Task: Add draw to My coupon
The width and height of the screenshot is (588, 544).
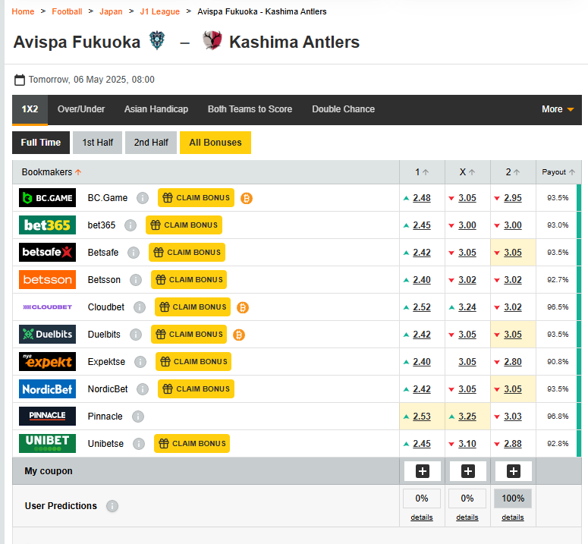Action: 467,471
